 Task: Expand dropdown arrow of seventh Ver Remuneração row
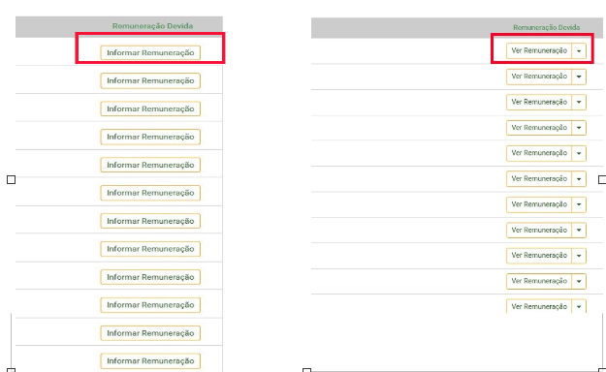579,204
